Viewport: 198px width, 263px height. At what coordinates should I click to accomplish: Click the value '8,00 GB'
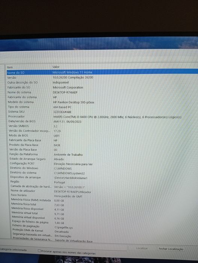pyautogui.click(x=59, y=200)
